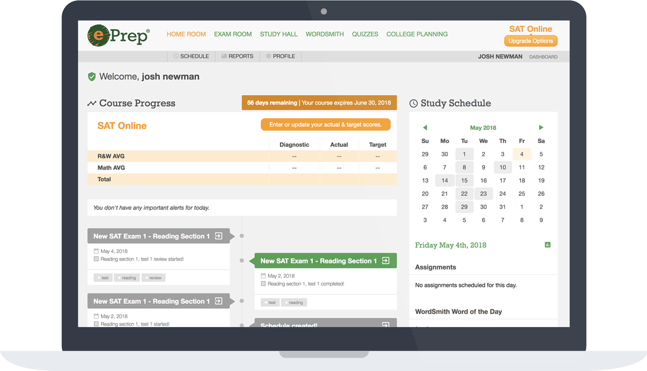
Task: Advance calendar to next month
Action: pyautogui.click(x=541, y=128)
